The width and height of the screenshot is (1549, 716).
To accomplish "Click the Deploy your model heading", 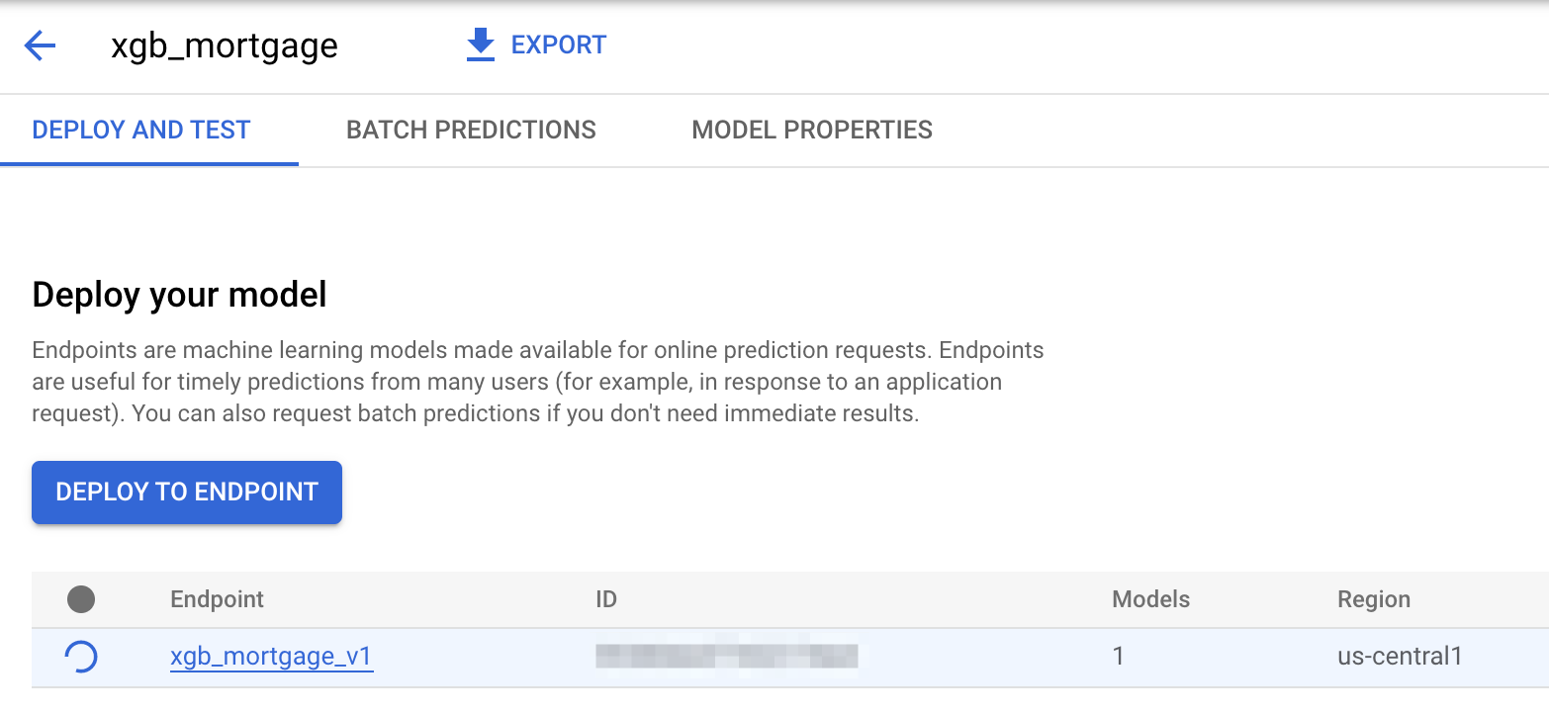I will click(x=179, y=295).
